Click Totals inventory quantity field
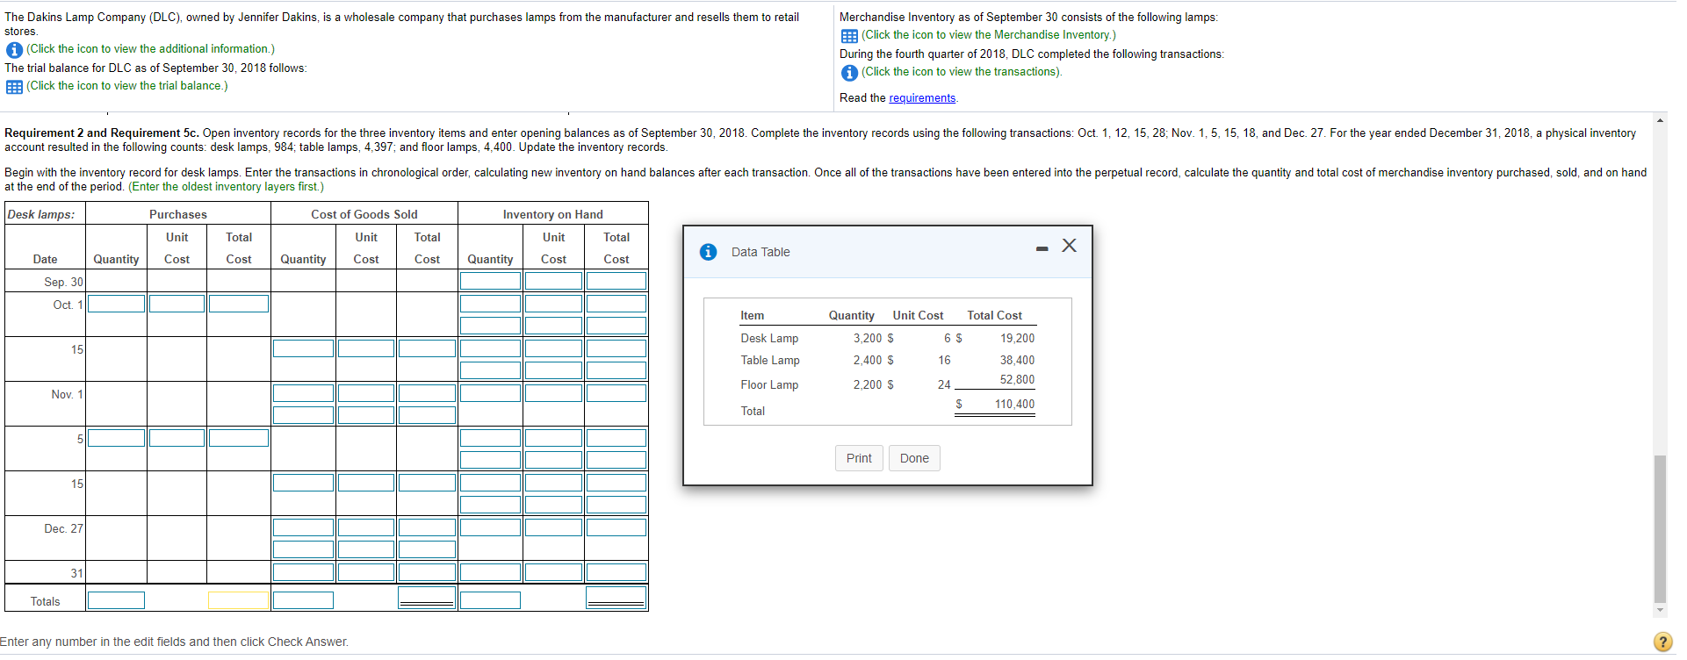The width and height of the screenshot is (1687, 660). (x=490, y=600)
